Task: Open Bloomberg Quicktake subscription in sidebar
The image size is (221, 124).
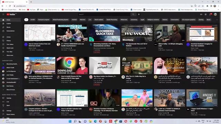Action: [11, 64]
